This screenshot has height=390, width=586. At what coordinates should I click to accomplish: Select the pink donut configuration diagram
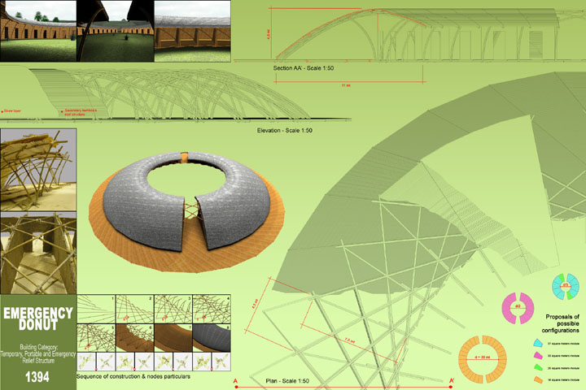[x=517, y=307]
